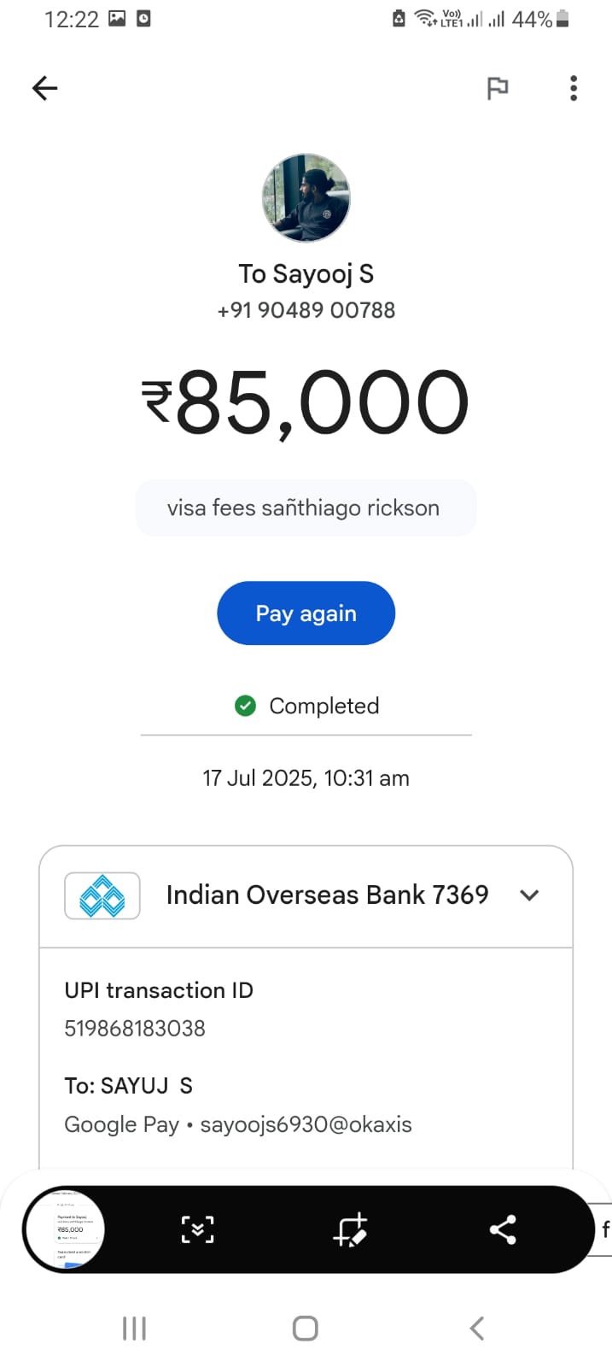This screenshot has height=1367, width=612.
Task: Tap the recipient name To Sayooj S
Action: pyautogui.click(x=306, y=274)
